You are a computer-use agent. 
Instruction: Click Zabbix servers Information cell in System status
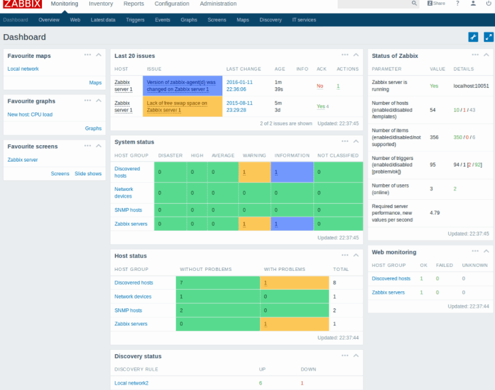coord(292,224)
